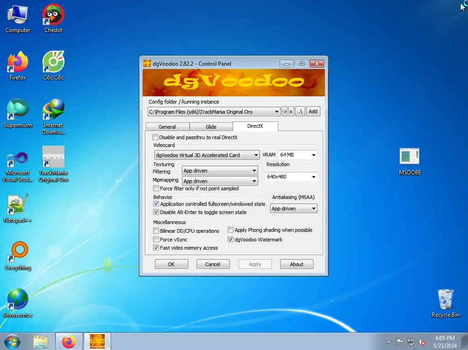
Task: Close the dgVoodoo Control Panel window
Action: click(317, 63)
